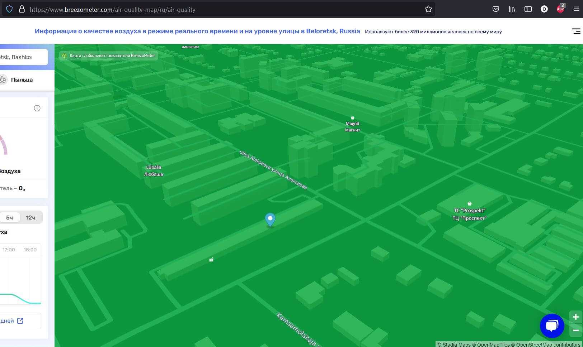Screen dimensions: 583x347
Task: Click the blue location pin on map
Action: coord(270,219)
